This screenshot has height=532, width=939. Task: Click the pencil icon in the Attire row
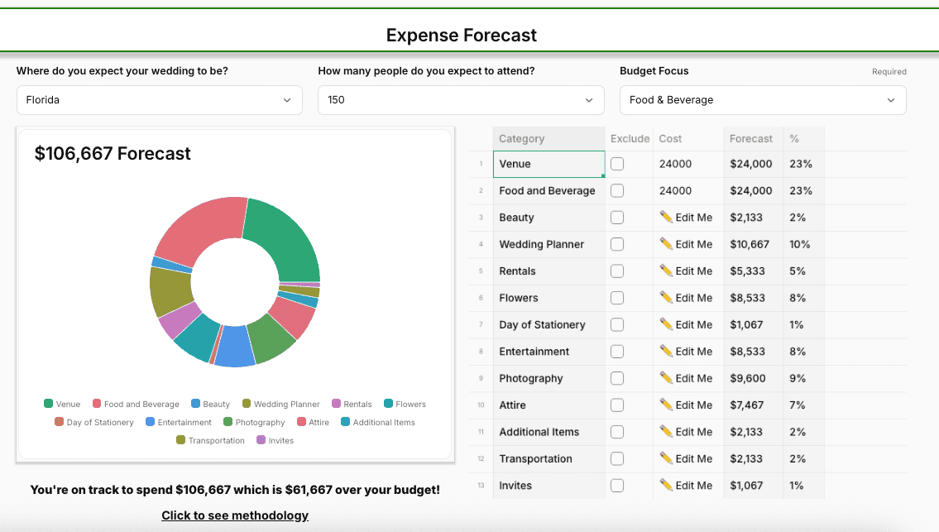[666, 405]
